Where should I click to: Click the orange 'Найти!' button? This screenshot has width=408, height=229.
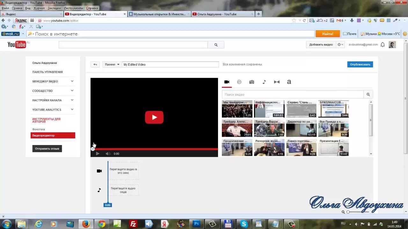[328, 34]
